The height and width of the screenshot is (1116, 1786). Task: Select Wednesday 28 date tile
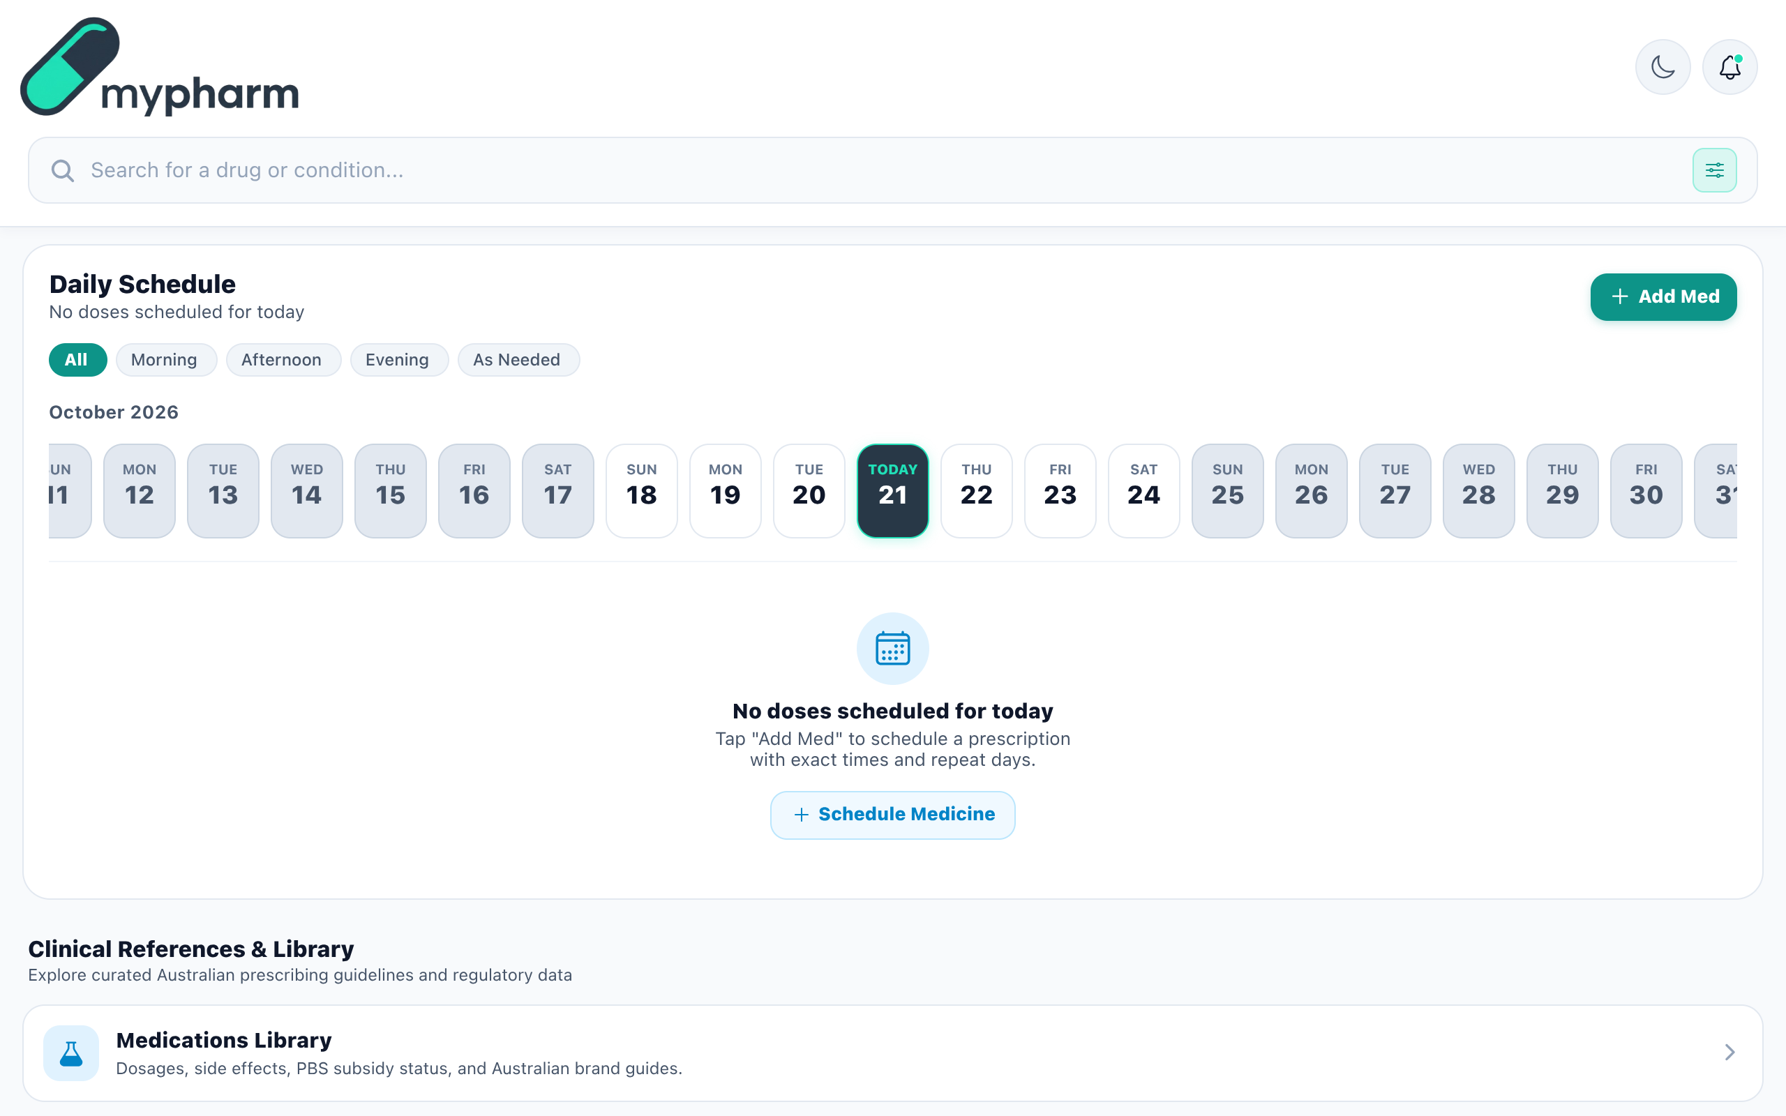click(1479, 491)
